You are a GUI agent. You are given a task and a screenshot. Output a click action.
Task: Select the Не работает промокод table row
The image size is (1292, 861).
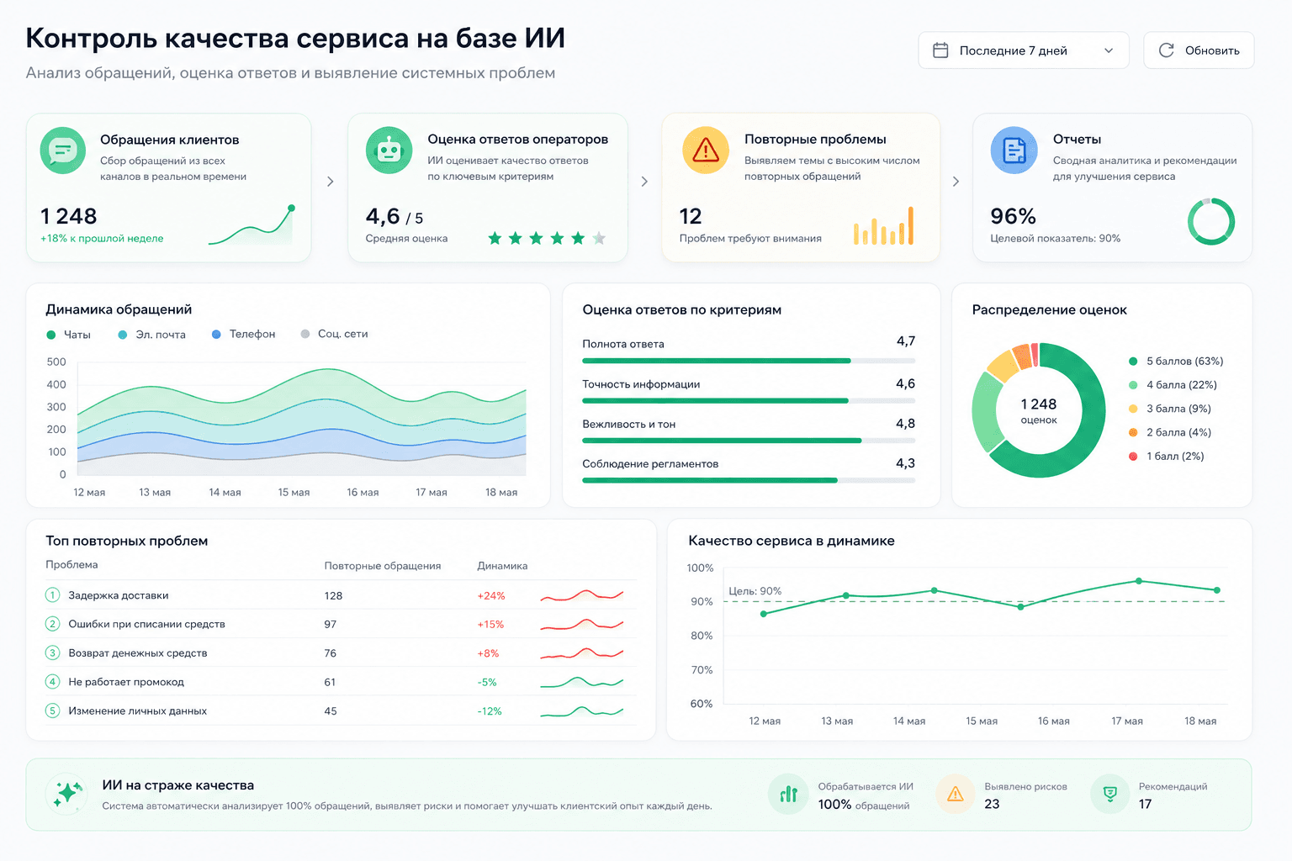pyautogui.click(x=341, y=682)
